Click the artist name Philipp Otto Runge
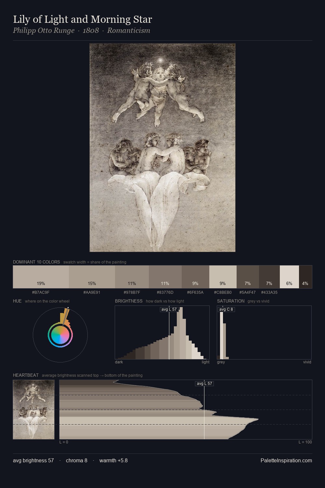This screenshot has height=488, width=325. (x=44, y=31)
